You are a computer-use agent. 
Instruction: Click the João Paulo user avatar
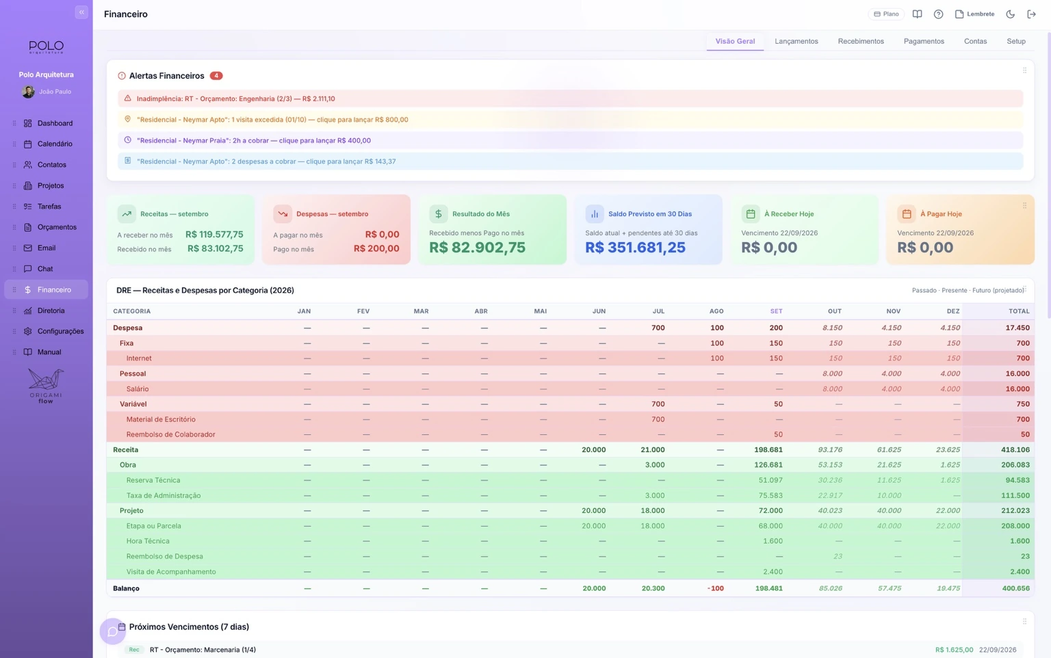[x=28, y=92]
